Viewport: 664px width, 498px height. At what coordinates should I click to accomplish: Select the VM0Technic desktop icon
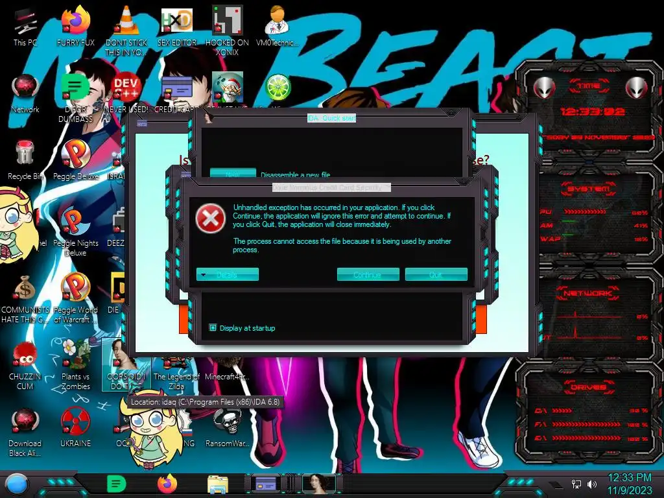pos(278,26)
